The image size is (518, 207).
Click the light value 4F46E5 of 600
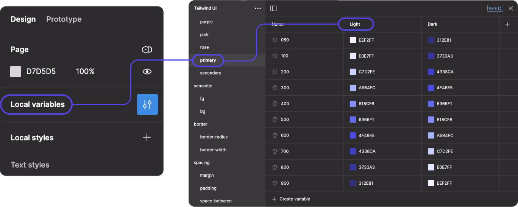click(x=367, y=135)
